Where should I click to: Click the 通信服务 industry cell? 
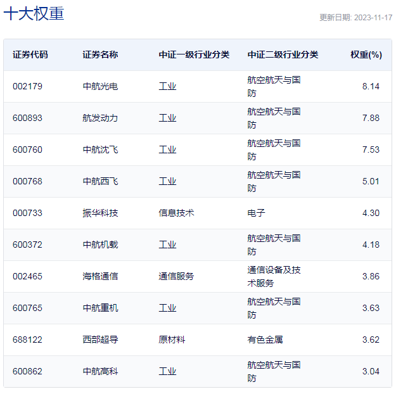coord(176,276)
